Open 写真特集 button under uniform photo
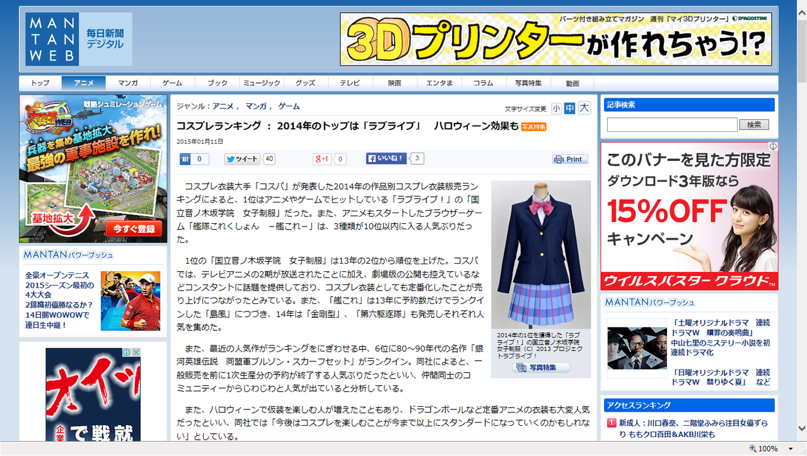The image size is (807, 456). [541, 367]
